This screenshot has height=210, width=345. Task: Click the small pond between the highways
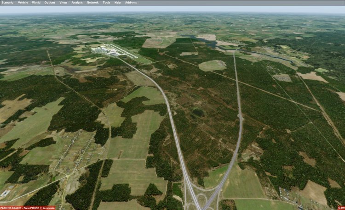(199, 112)
